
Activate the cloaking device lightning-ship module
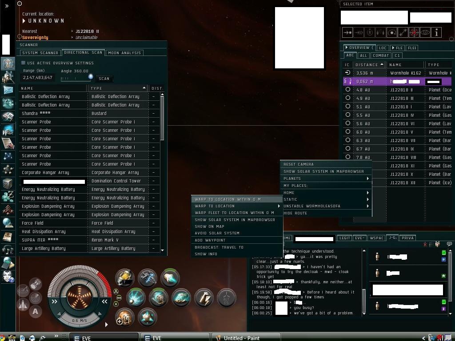[x=148, y=278]
